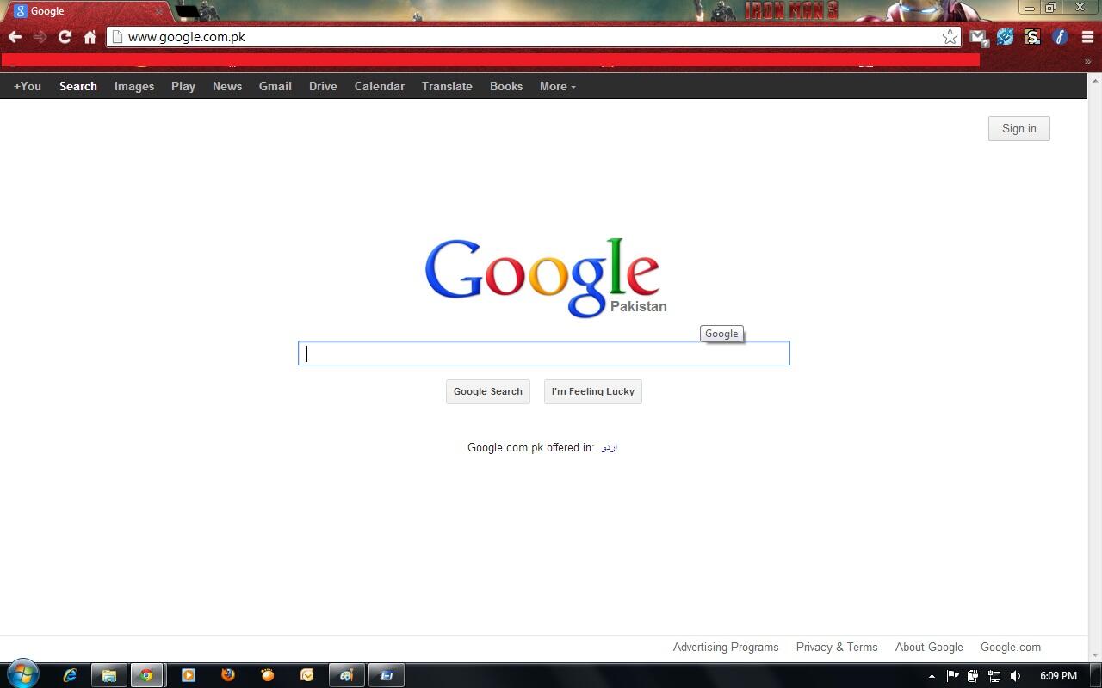Go to the Google.com link in the footer
The height and width of the screenshot is (688, 1102).
[1011, 647]
